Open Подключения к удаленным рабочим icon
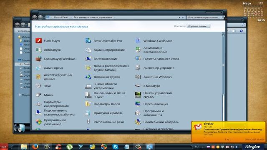 coord(39,112)
